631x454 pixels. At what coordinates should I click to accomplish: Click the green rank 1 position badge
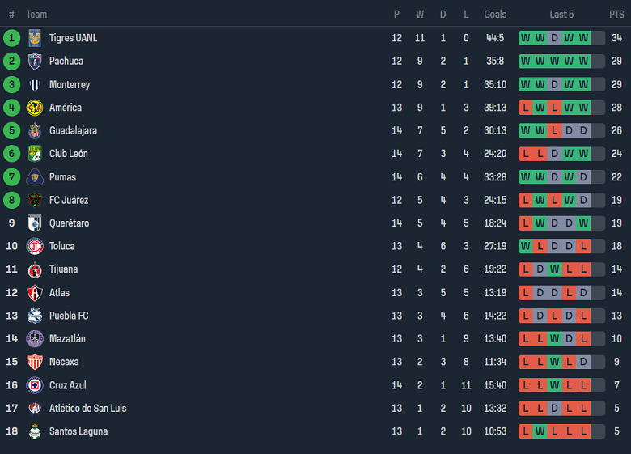tap(11, 38)
